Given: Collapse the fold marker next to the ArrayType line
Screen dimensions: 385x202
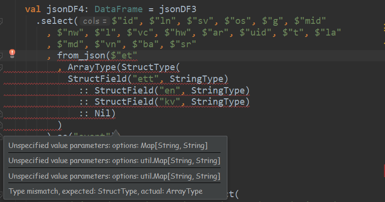Looking at the screenshot, I should (2, 67).
